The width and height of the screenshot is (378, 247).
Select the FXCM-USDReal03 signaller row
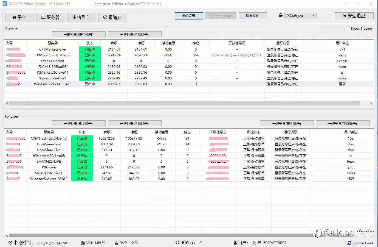[x=189, y=67]
